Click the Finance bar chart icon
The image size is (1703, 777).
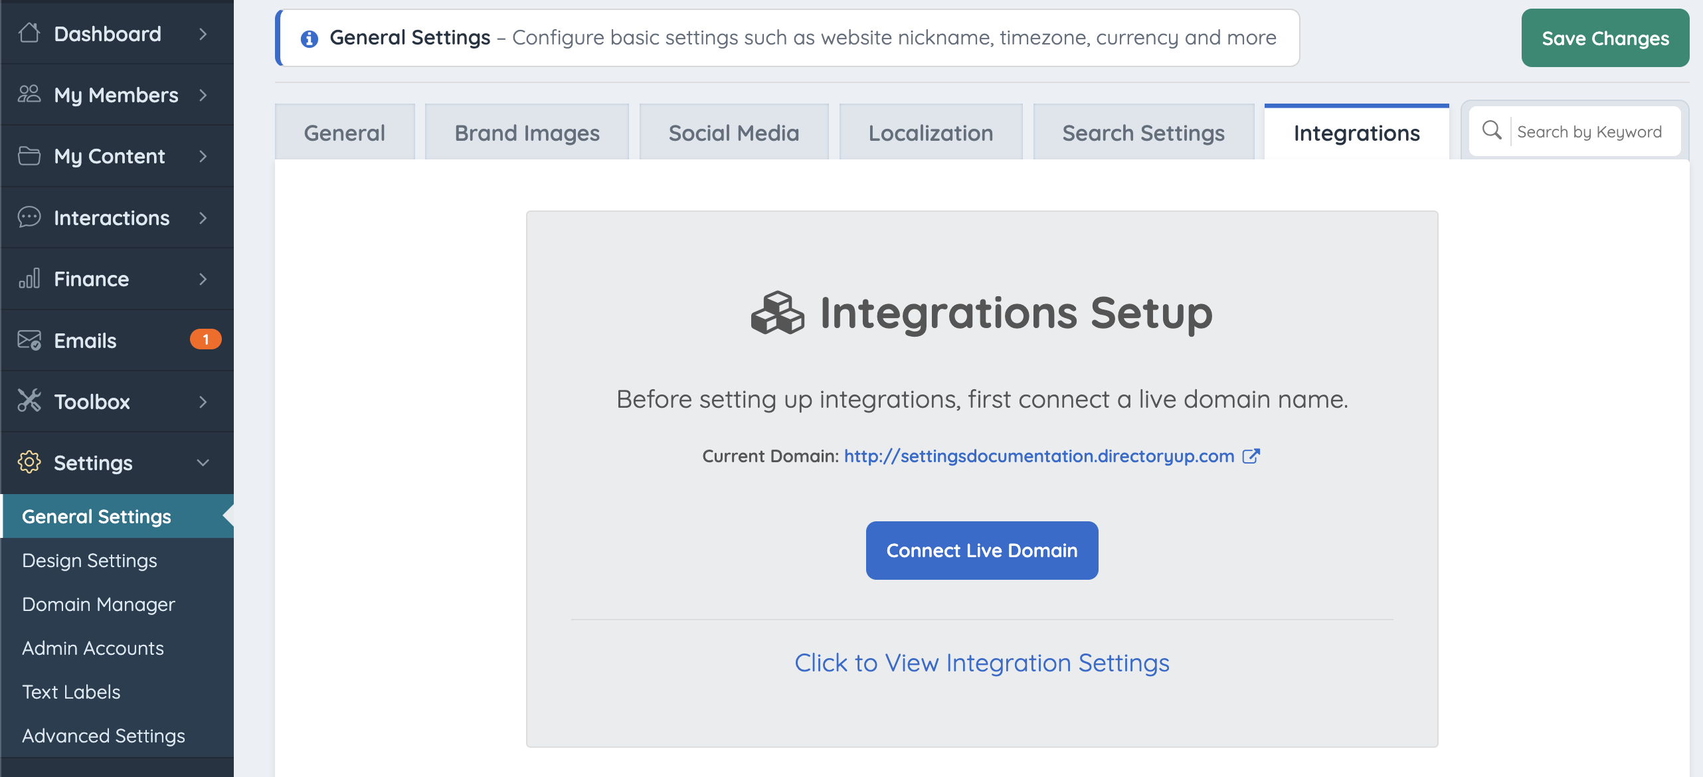coord(29,278)
